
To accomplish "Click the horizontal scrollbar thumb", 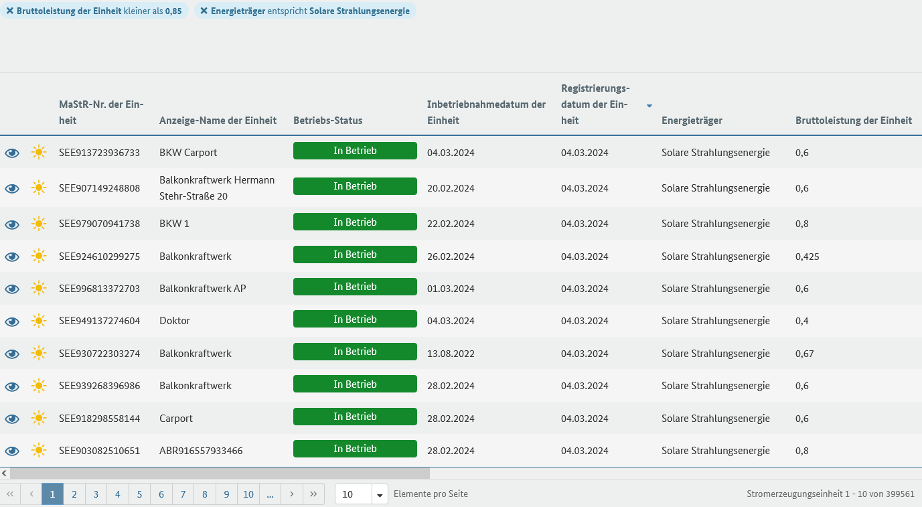I will point(220,474).
